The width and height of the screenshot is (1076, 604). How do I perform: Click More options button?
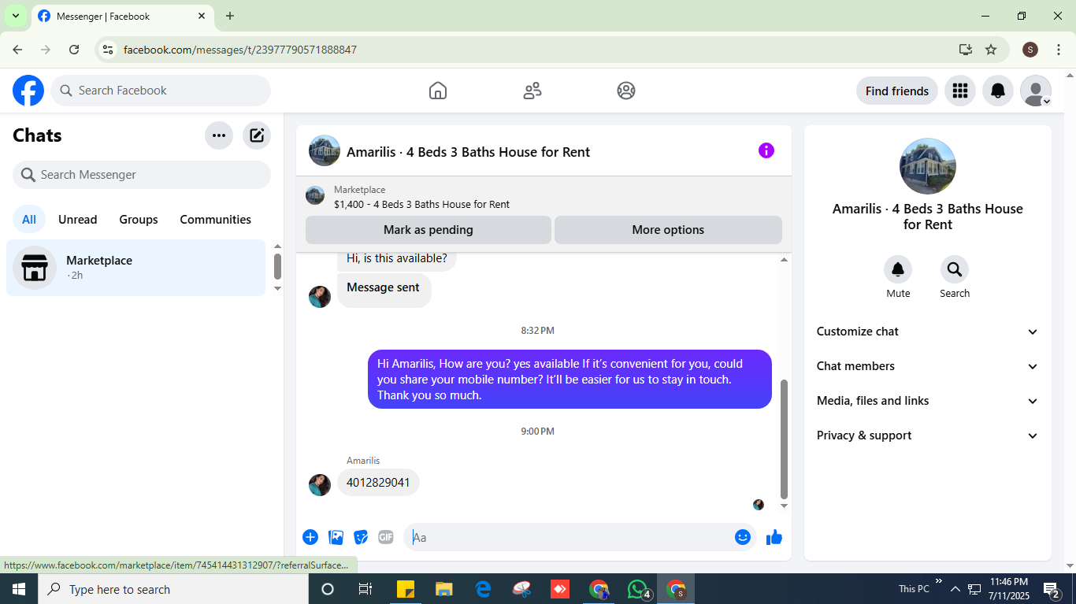pyautogui.click(x=668, y=230)
